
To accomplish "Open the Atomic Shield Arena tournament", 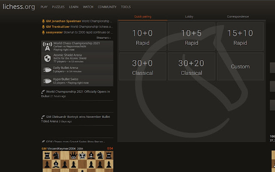I will point(77,58).
